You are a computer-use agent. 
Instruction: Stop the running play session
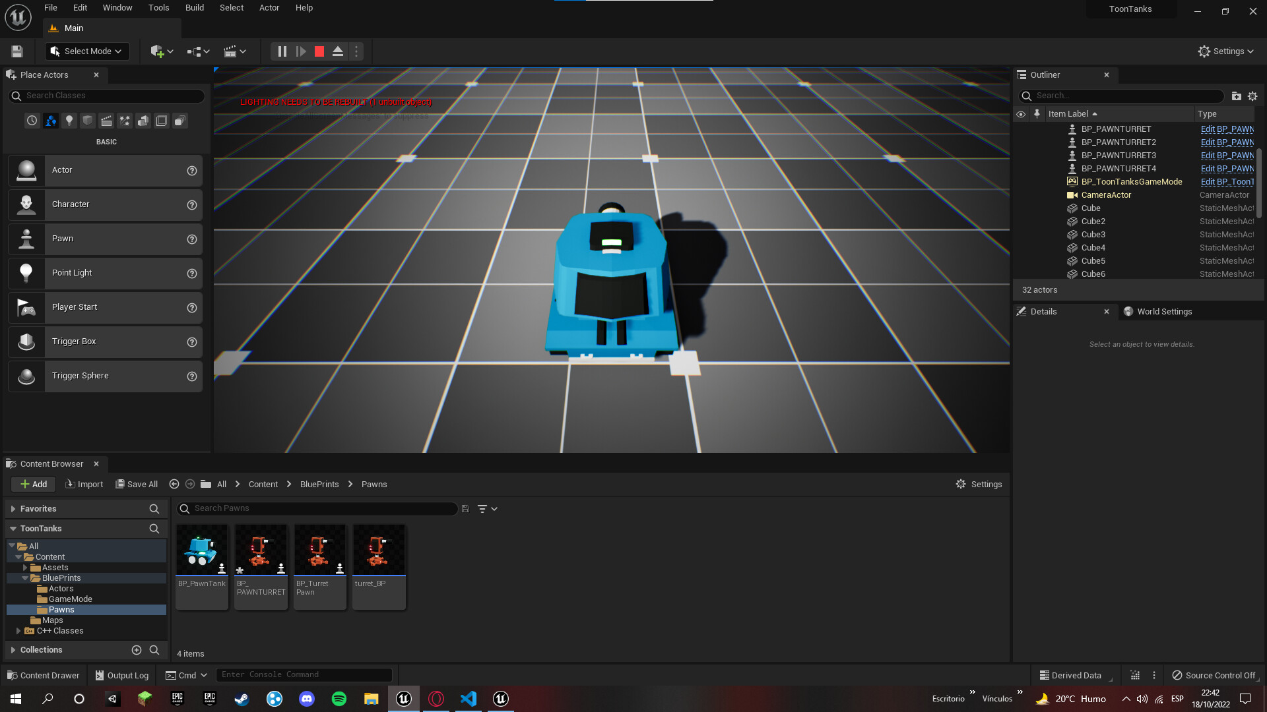coord(319,51)
